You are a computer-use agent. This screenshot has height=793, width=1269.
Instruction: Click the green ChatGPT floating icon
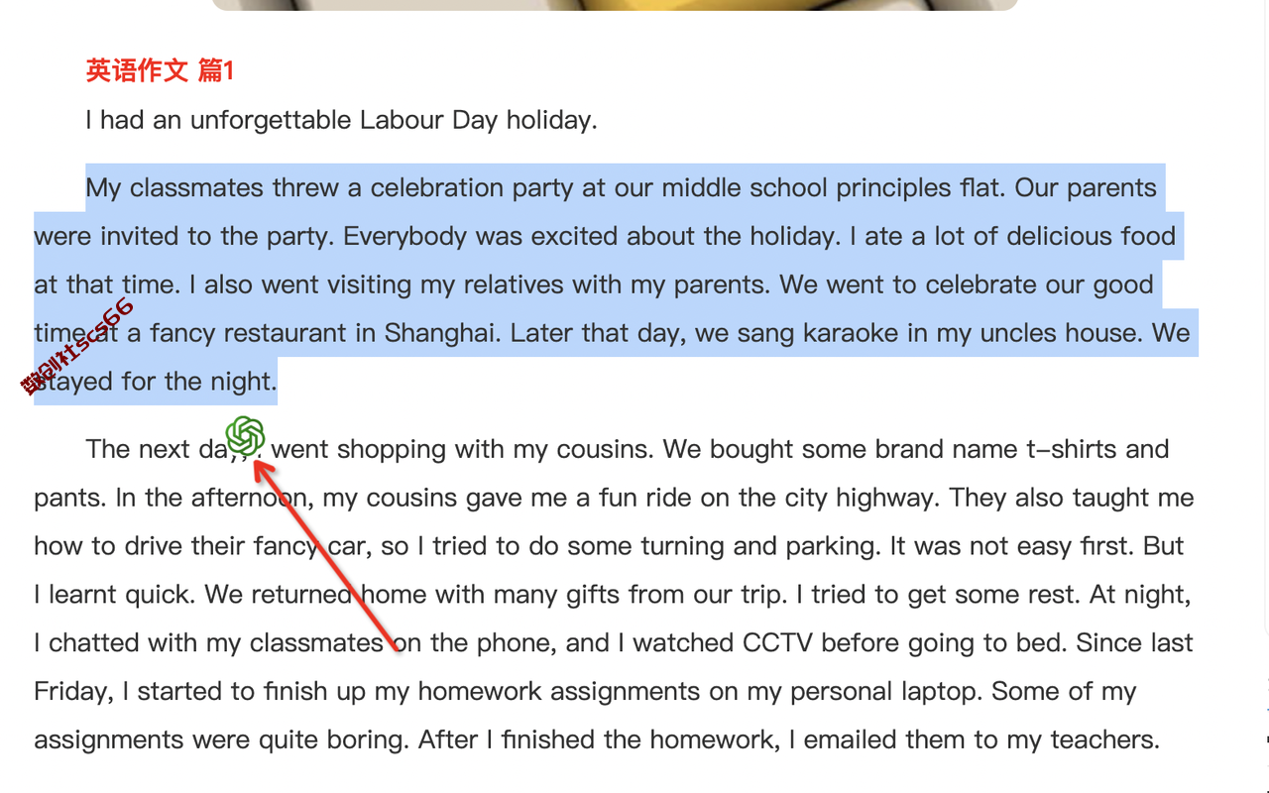tap(245, 436)
